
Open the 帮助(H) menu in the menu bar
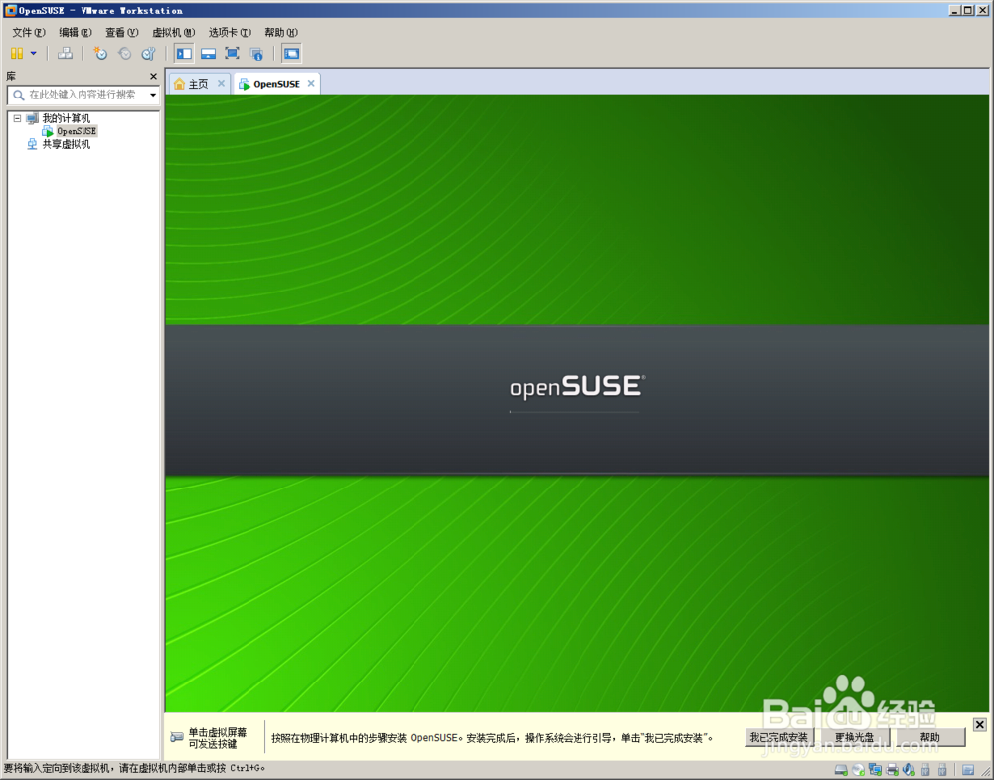point(281,33)
